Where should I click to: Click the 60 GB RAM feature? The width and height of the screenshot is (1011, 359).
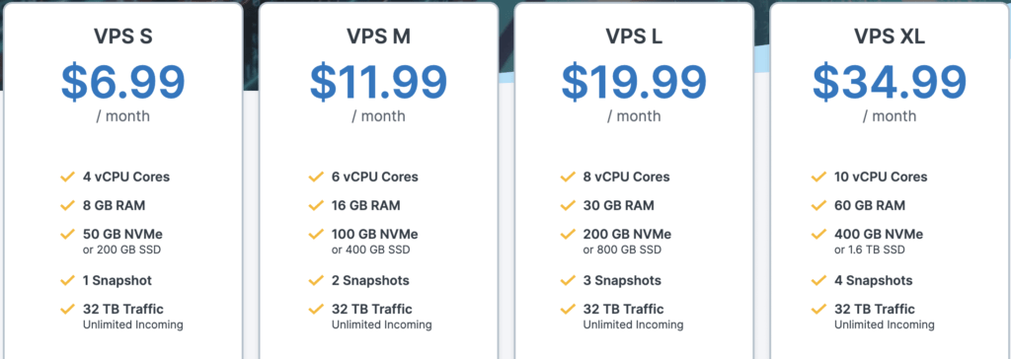click(870, 205)
